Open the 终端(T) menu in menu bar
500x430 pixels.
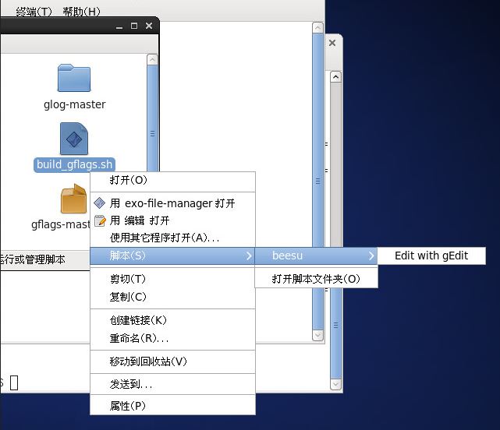34,12
